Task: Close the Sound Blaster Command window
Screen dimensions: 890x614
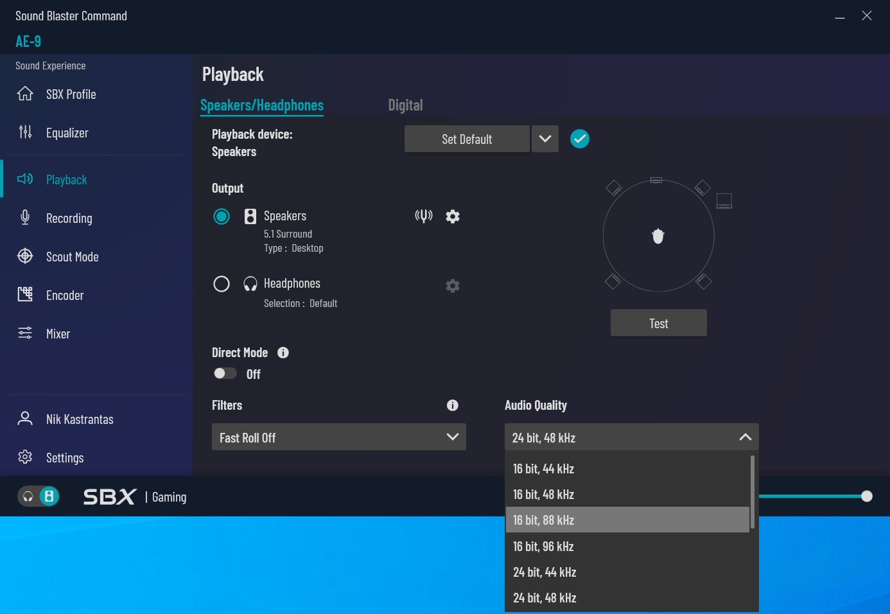Action: (867, 15)
